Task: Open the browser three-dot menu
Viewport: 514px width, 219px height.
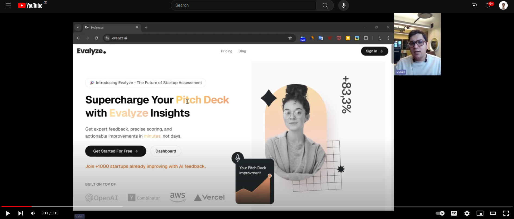Action: 388,38
